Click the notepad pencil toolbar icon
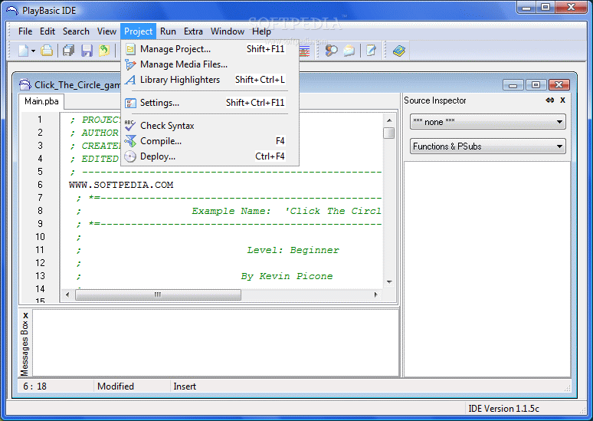 click(x=372, y=51)
